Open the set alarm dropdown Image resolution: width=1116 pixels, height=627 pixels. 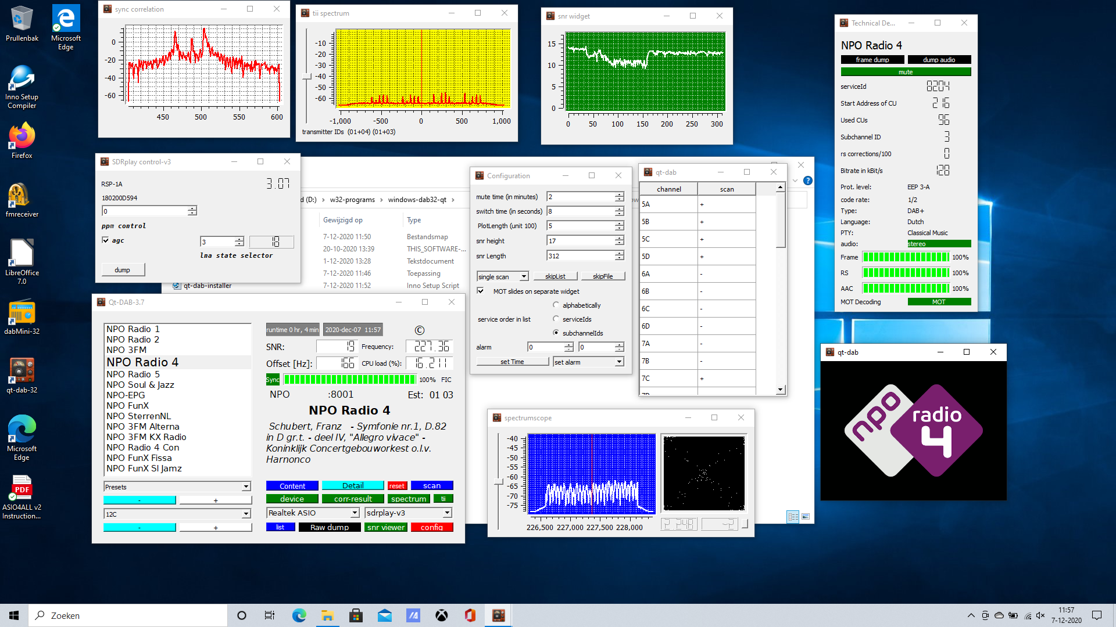click(588, 362)
